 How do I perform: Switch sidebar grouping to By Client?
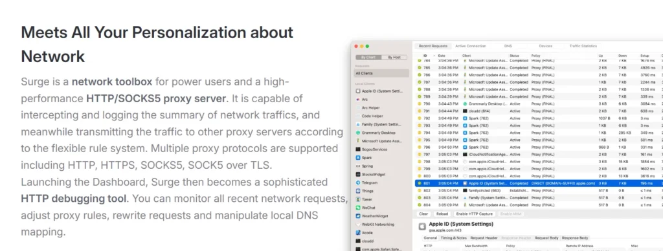[368, 58]
